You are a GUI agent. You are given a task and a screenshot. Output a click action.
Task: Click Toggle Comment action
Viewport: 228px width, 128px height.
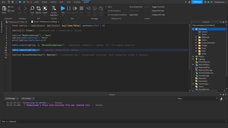[x=158, y=7]
